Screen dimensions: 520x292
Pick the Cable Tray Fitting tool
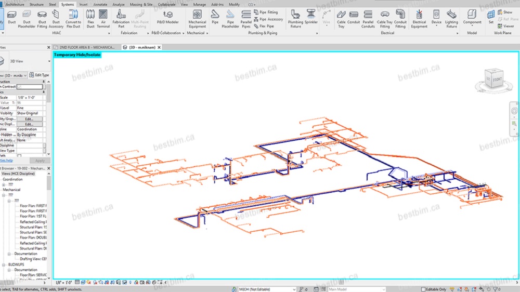point(385,19)
